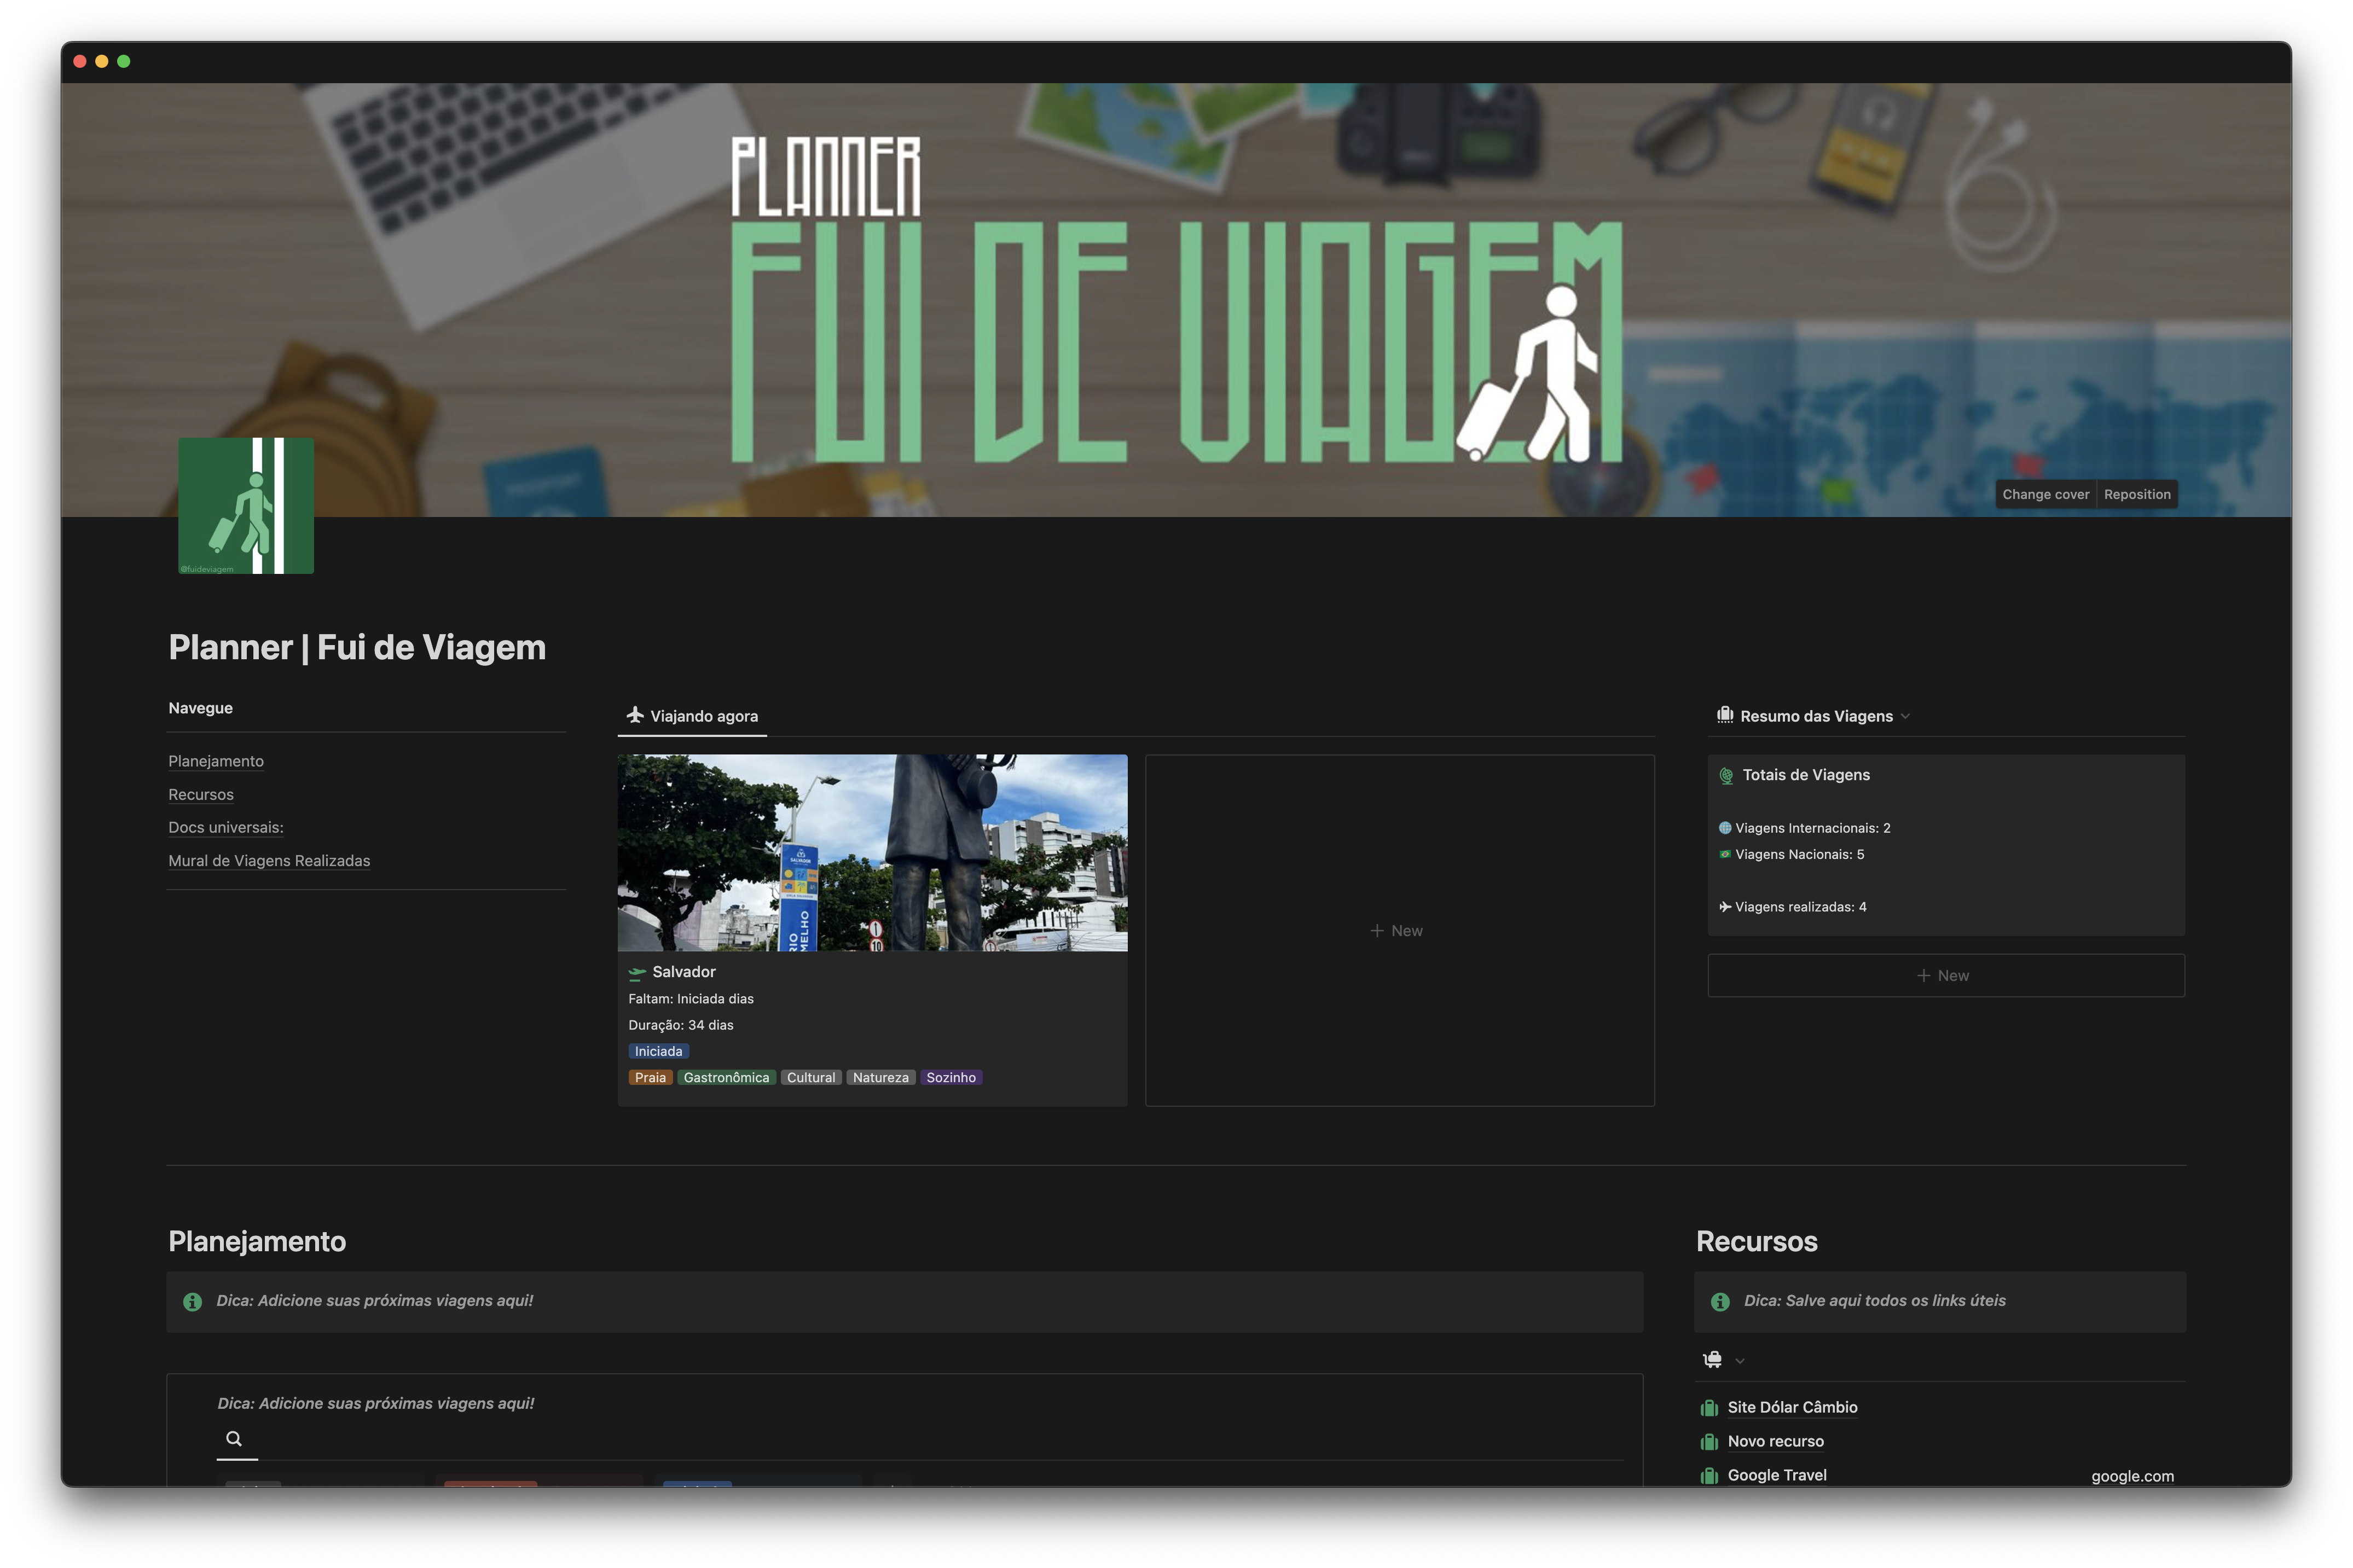
Task: Click the globe emoji for Viagens Internacionais
Action: pyautogui.click(x=1725, y=828)
